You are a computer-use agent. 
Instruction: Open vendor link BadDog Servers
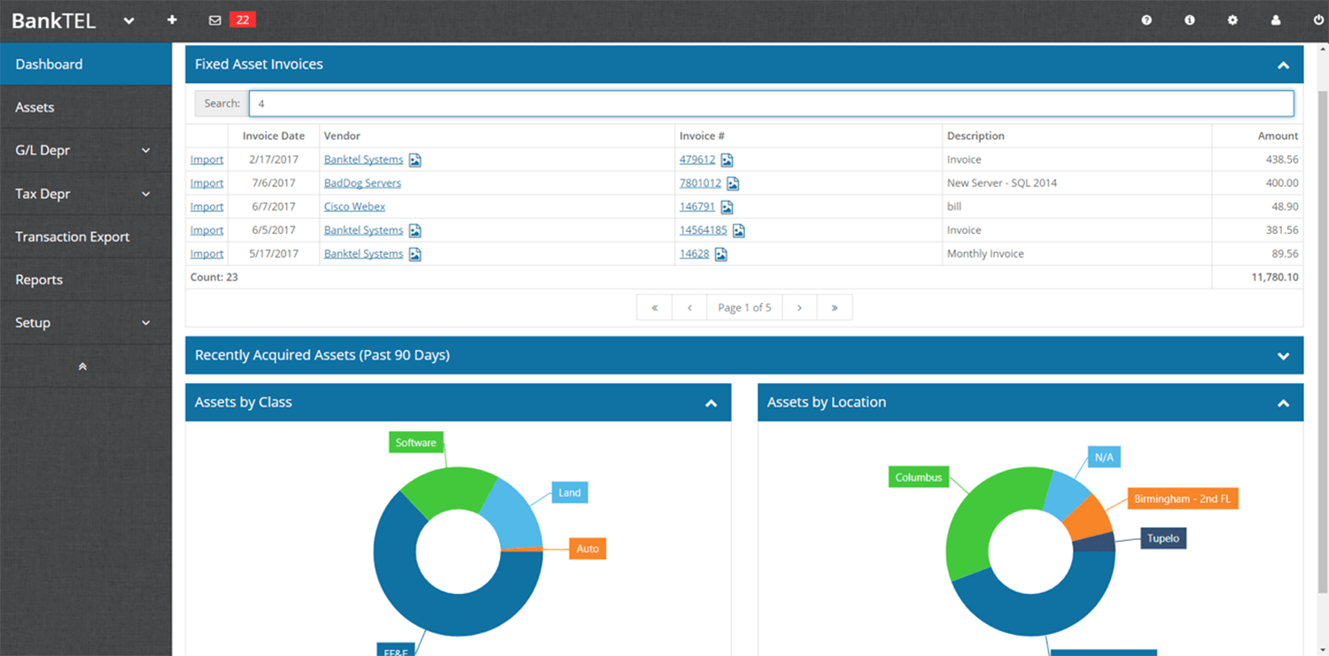[x=361, y=182]
